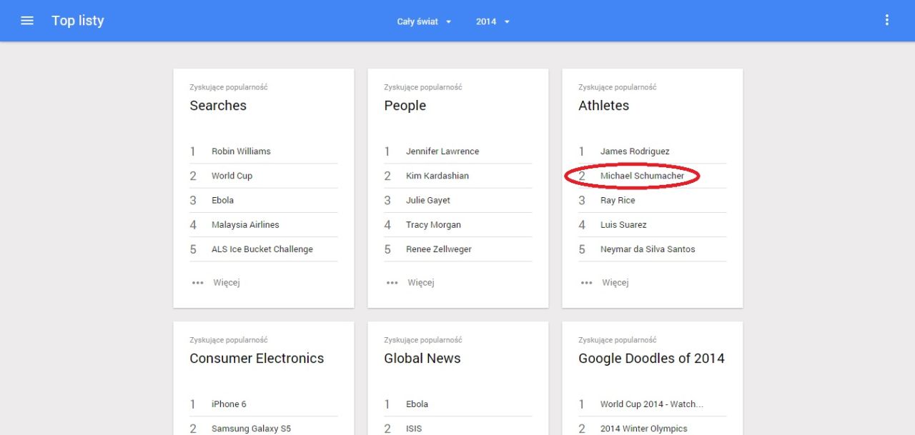Expand the Cały świat region dropdown
The height and width of the screenshot is (435, 915).
coord(425,21)
